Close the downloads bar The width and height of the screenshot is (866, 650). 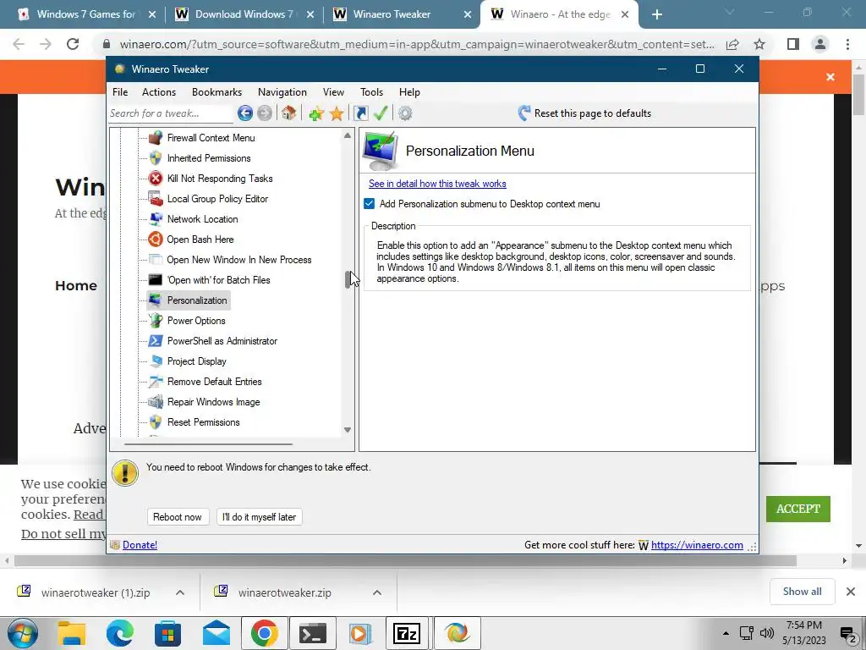851,592
